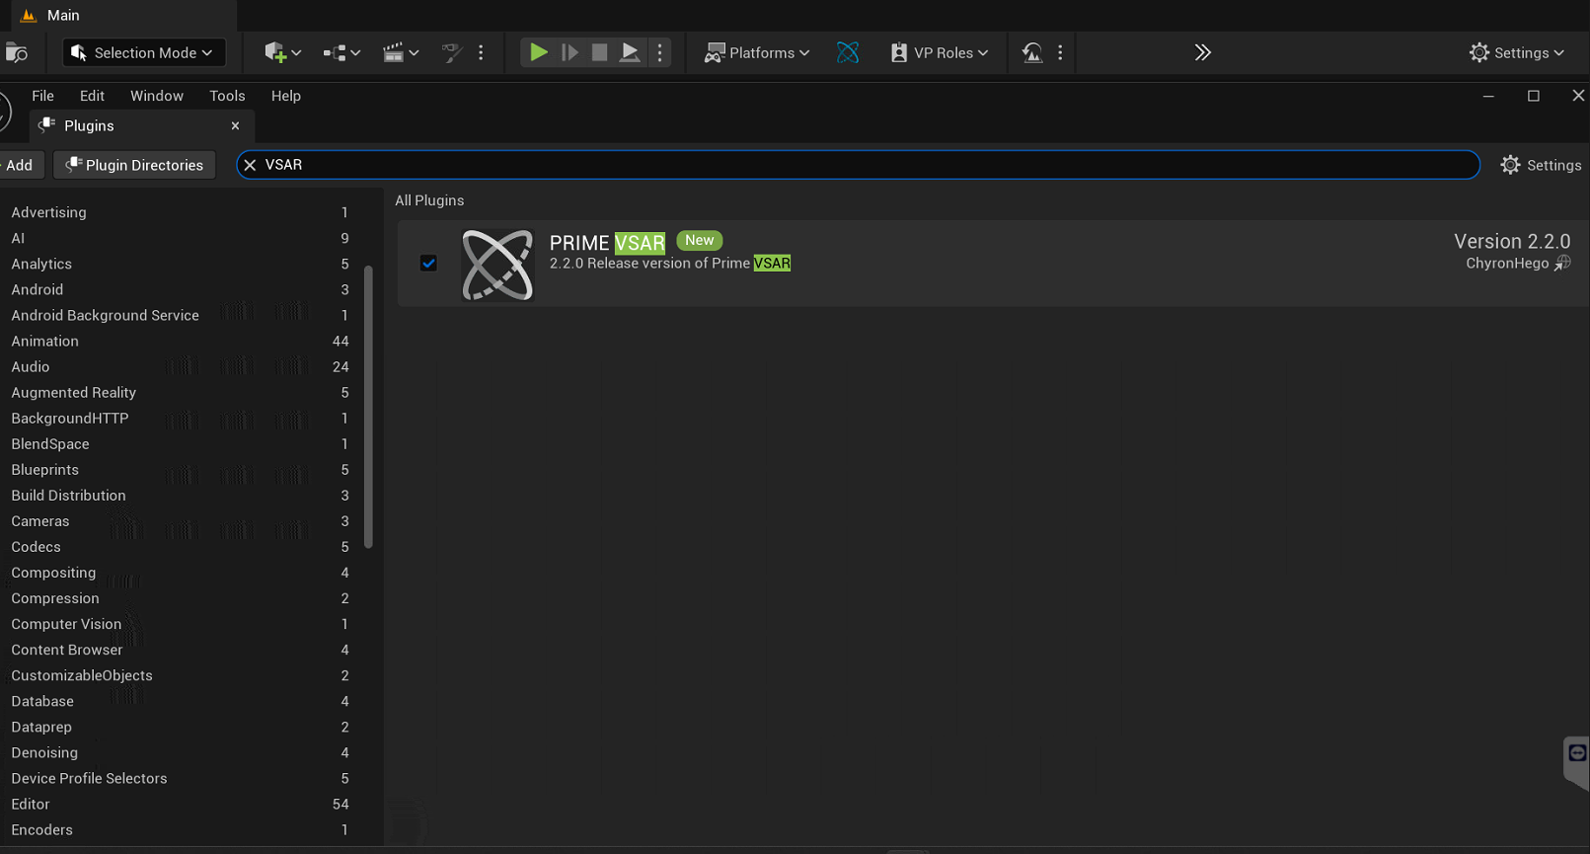The image size is (1590, 854).
Task: Click the category list scrollbar
Action: click(x=368, y=407)
